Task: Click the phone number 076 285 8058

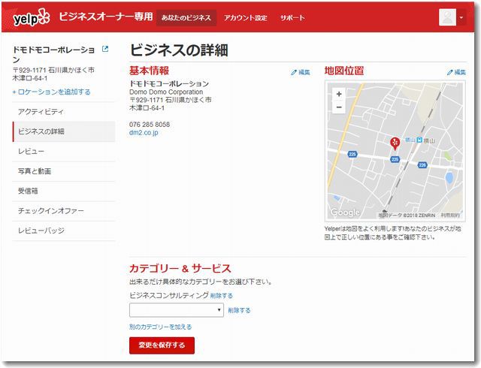Action: coord(150,125)
